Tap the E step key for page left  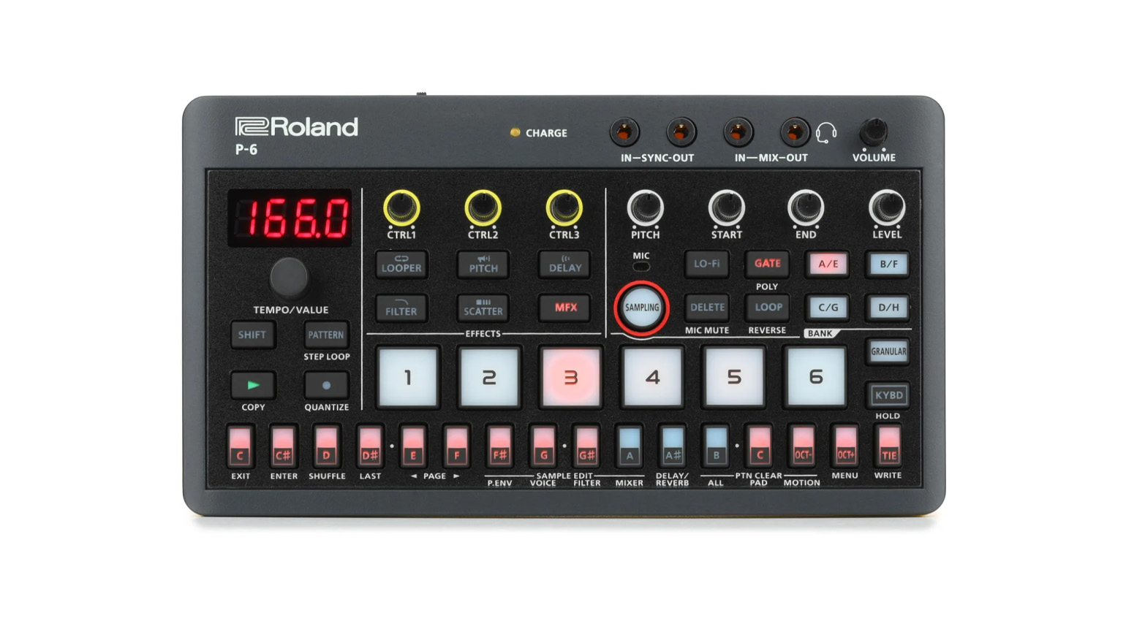(x=413, y=446)
